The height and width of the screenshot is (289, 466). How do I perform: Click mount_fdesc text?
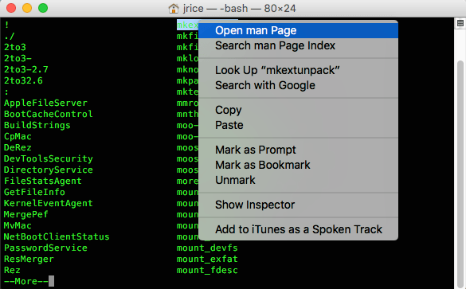[207, 270]
